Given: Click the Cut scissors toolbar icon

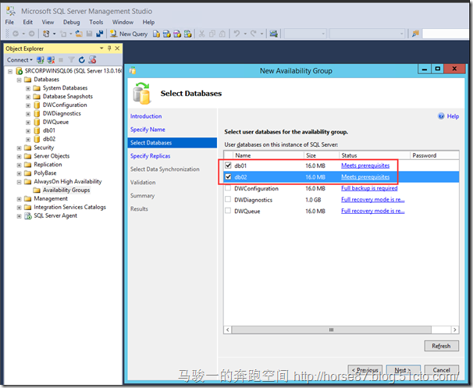Looking at the screenshot, I should 202,34.
